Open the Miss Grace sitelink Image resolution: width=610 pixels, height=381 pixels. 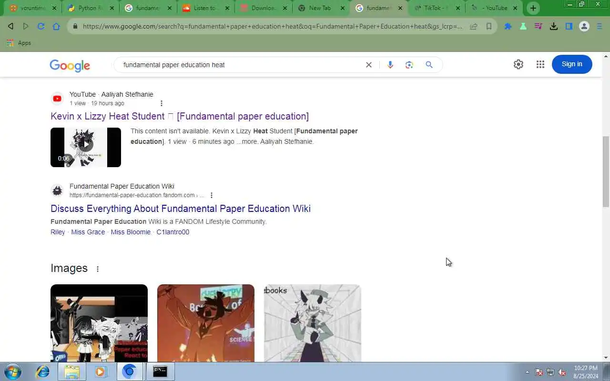88,232
